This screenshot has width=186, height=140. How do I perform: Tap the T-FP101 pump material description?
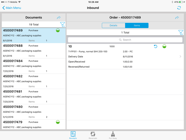(88, 51)
